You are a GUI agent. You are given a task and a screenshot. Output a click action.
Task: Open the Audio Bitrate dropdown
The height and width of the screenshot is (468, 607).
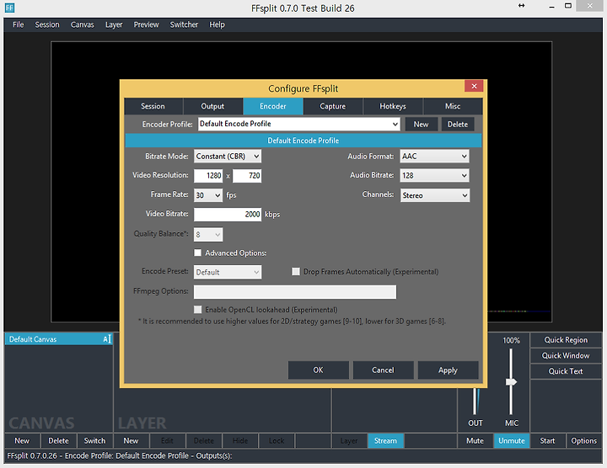pyautogui.click(x=435, y=175)
